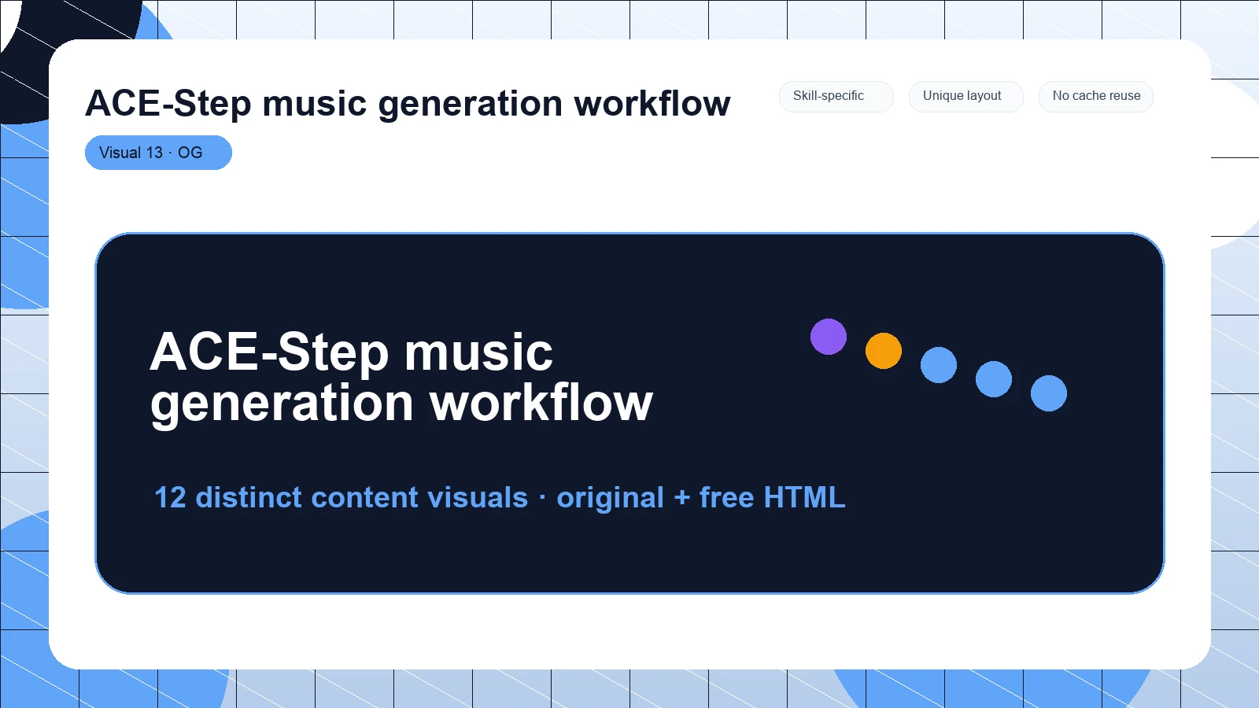Click the subtitle 12 distinct content visuals

[x=341, y=497]
